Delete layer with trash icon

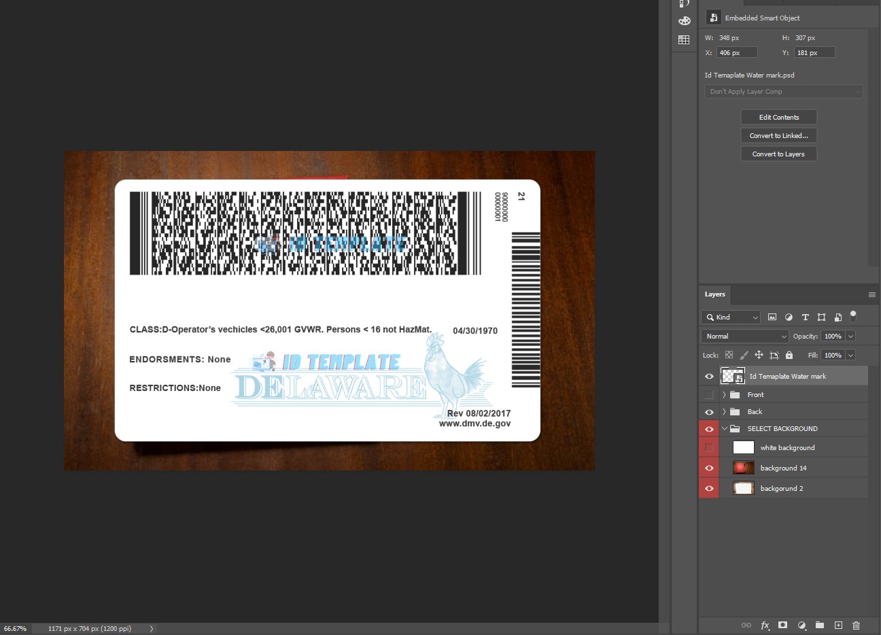[856, 625]
